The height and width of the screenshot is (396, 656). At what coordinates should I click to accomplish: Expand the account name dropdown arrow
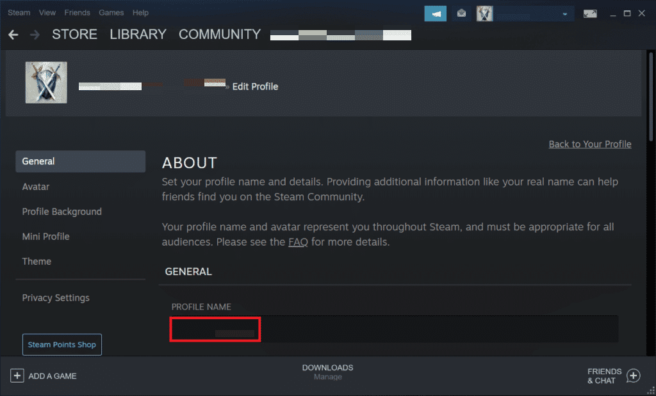point(565,14)
